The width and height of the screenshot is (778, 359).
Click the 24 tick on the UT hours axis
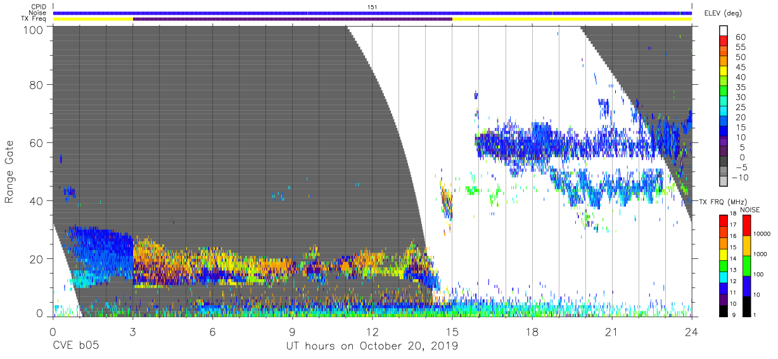[692, 331]
